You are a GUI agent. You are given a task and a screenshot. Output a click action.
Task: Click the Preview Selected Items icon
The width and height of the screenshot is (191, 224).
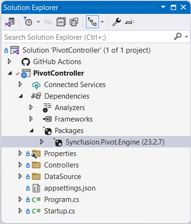pos(130,22)
